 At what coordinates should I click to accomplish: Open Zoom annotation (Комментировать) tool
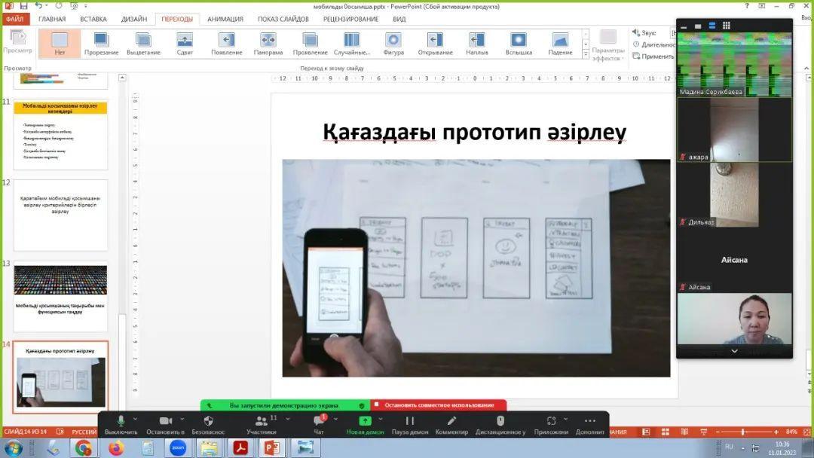pos(451,425)
